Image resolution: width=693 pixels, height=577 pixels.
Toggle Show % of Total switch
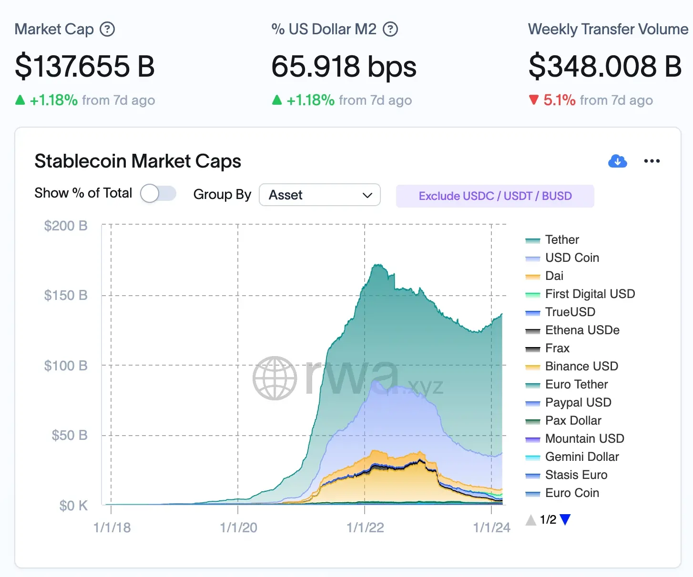point(158,193)
